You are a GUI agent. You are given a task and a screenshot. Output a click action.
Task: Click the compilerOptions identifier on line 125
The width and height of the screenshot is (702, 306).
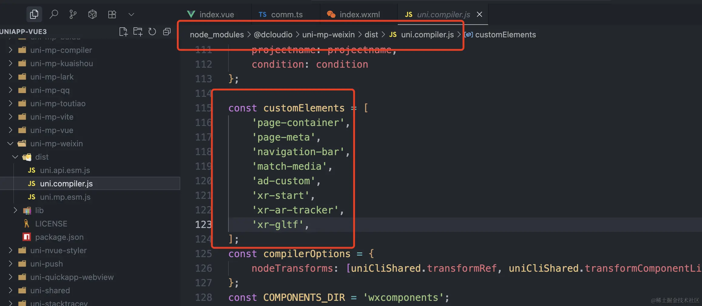(307, 254)
